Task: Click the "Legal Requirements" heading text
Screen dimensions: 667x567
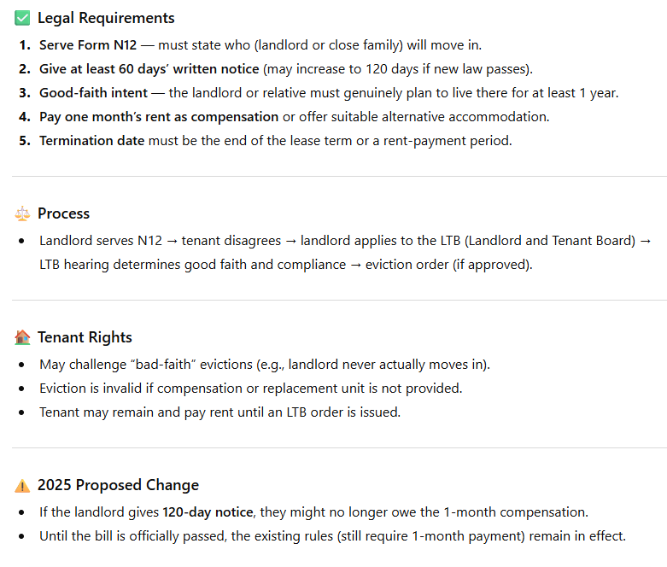Action: (106, 18)
